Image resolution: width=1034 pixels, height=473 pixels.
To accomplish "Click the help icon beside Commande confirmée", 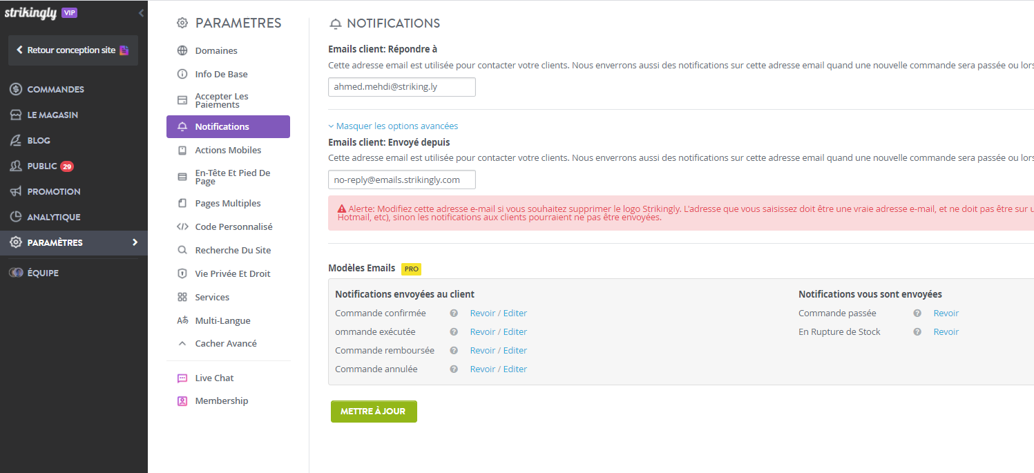I will (x=454, y=313).
